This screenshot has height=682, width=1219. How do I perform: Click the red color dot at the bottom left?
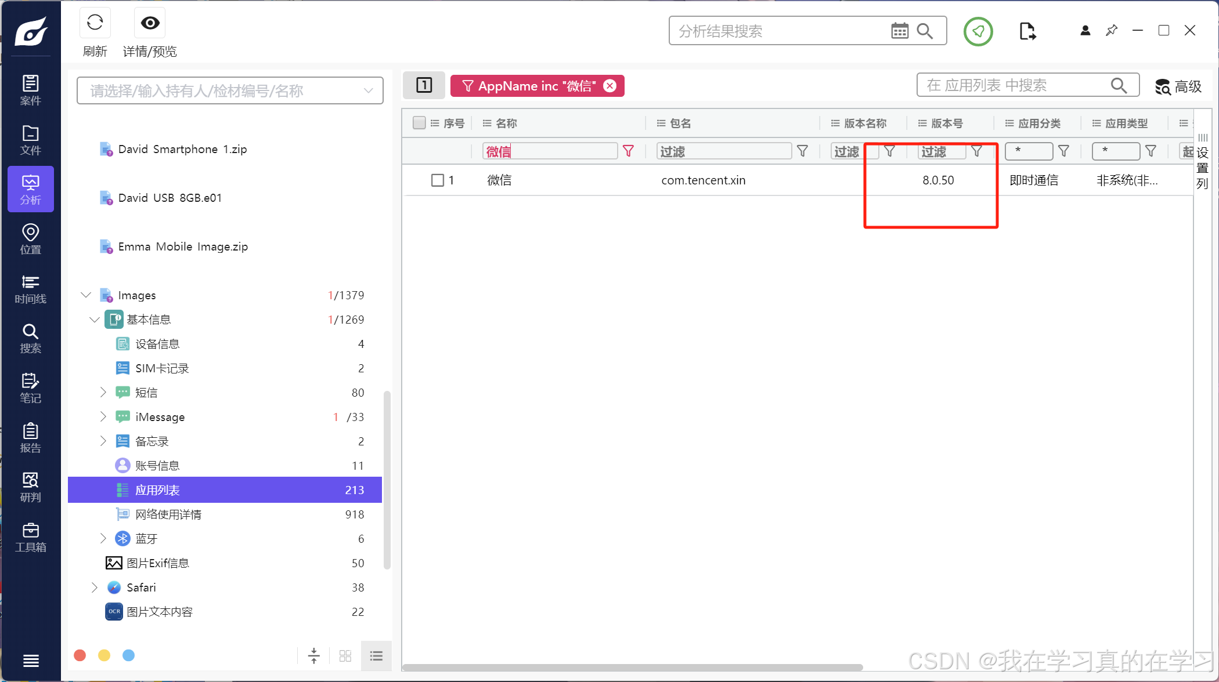click(x=80, y=655)
